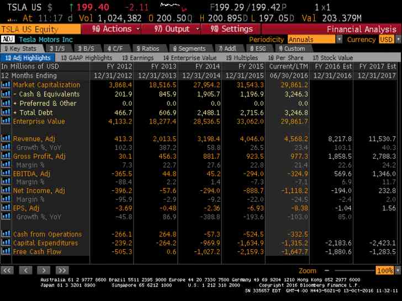
Task: Switch to I/S income statement tab
Action: pos(57,49)
